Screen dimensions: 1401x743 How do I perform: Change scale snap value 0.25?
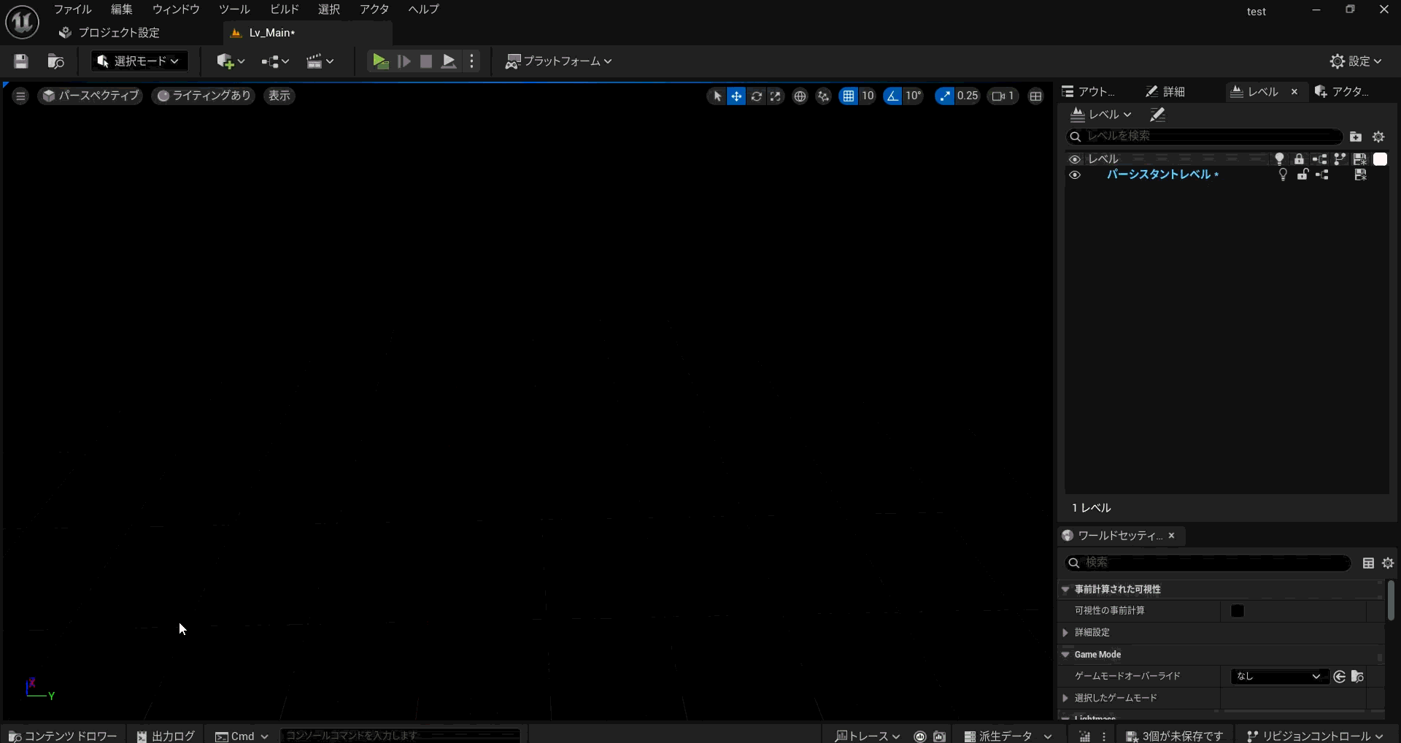[x=968, y=96]
